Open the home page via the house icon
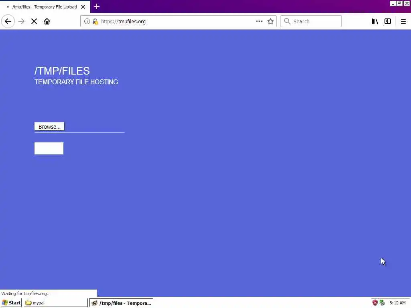 tap(47, 21)
